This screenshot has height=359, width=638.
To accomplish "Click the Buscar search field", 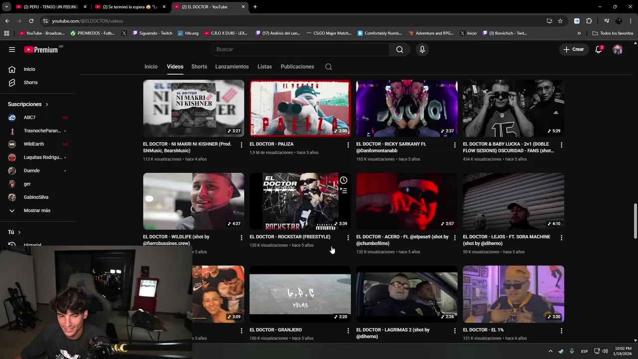I will [x=300, y=49].
